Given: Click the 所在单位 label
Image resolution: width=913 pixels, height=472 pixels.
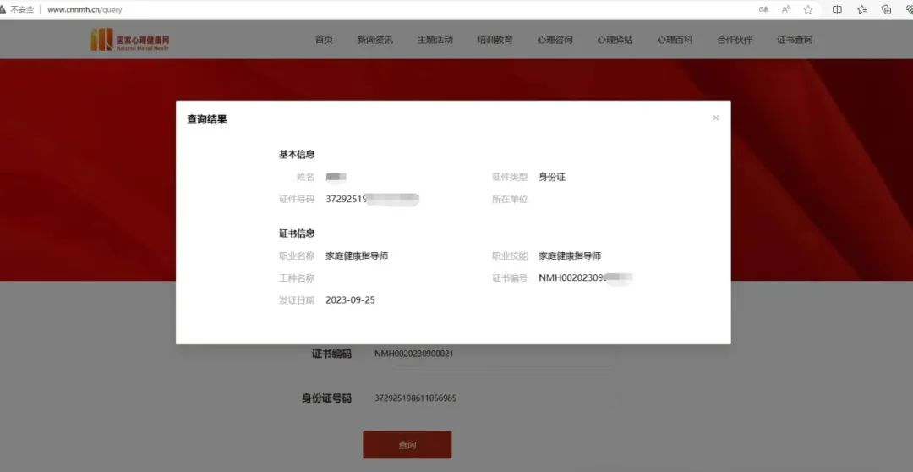Looking at the screenshot, I should point(510,200).
